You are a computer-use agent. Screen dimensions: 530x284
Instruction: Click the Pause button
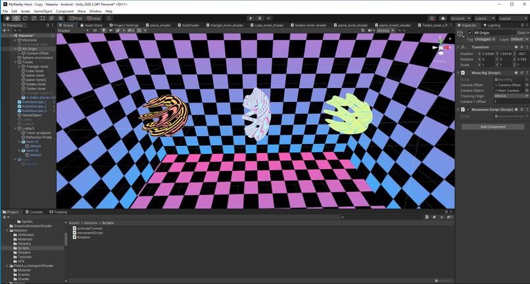pyautogui.click(x=260, y=18)
